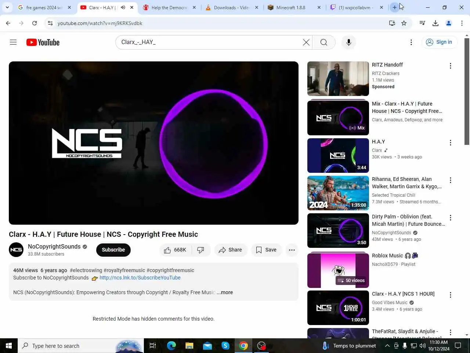
Task: Dislike the video with thumbs down
Action: 201,250
